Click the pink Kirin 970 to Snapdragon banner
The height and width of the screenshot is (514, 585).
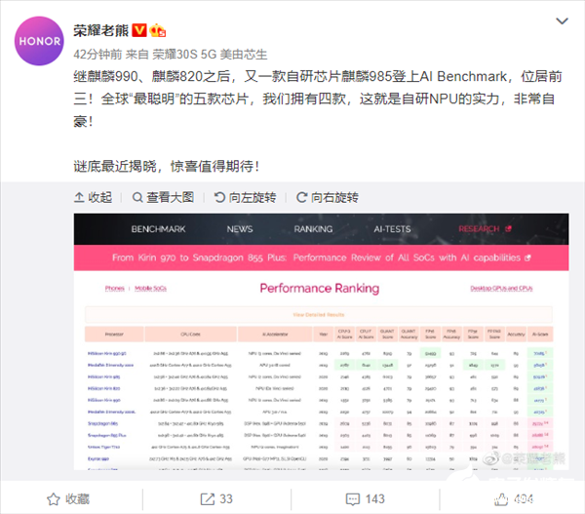321,257
